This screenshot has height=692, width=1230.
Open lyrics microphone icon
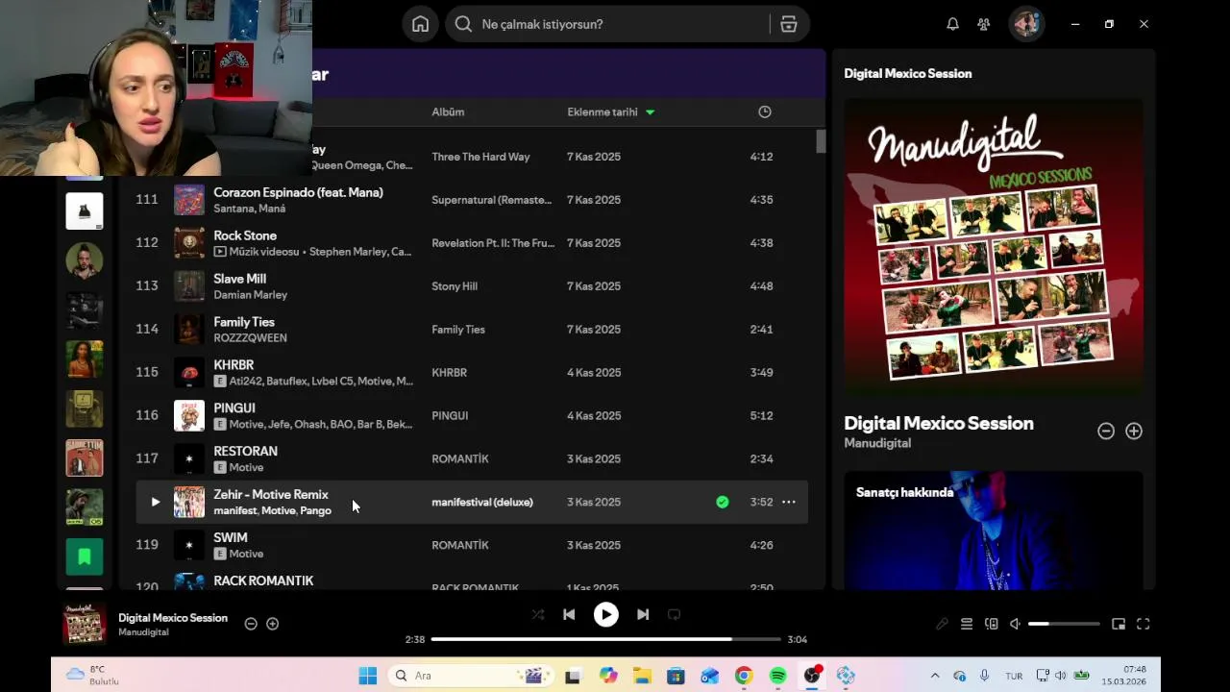click(x=942, y=624)
